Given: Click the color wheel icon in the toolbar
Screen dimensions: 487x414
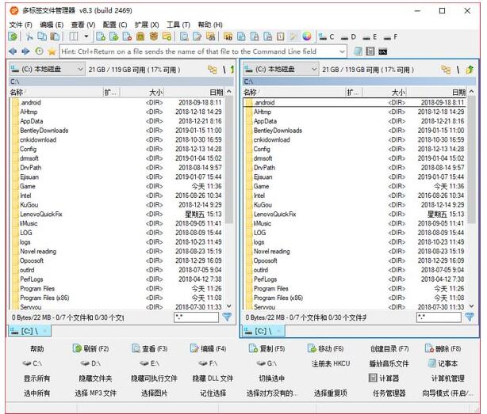Looking at the screenshot, I should tap(307, 36).
